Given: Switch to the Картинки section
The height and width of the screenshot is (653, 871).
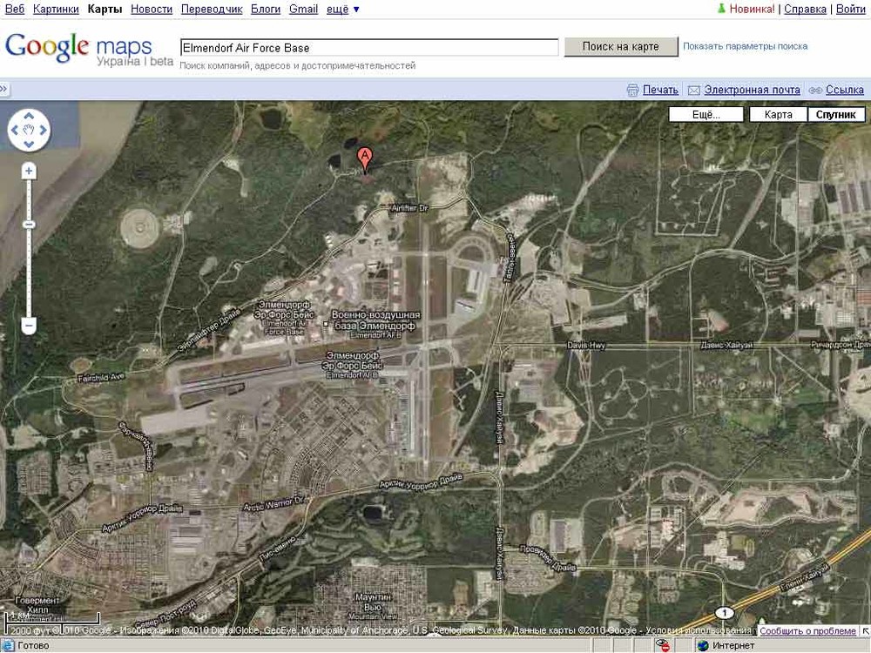Looking at the screenshot, I should [54, 8].
